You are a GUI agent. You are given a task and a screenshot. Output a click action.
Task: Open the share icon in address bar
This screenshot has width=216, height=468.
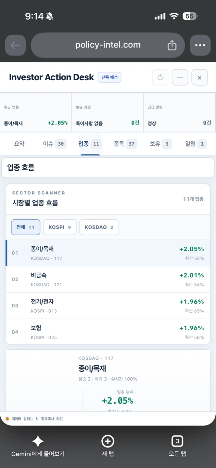(x=172, y=45)
